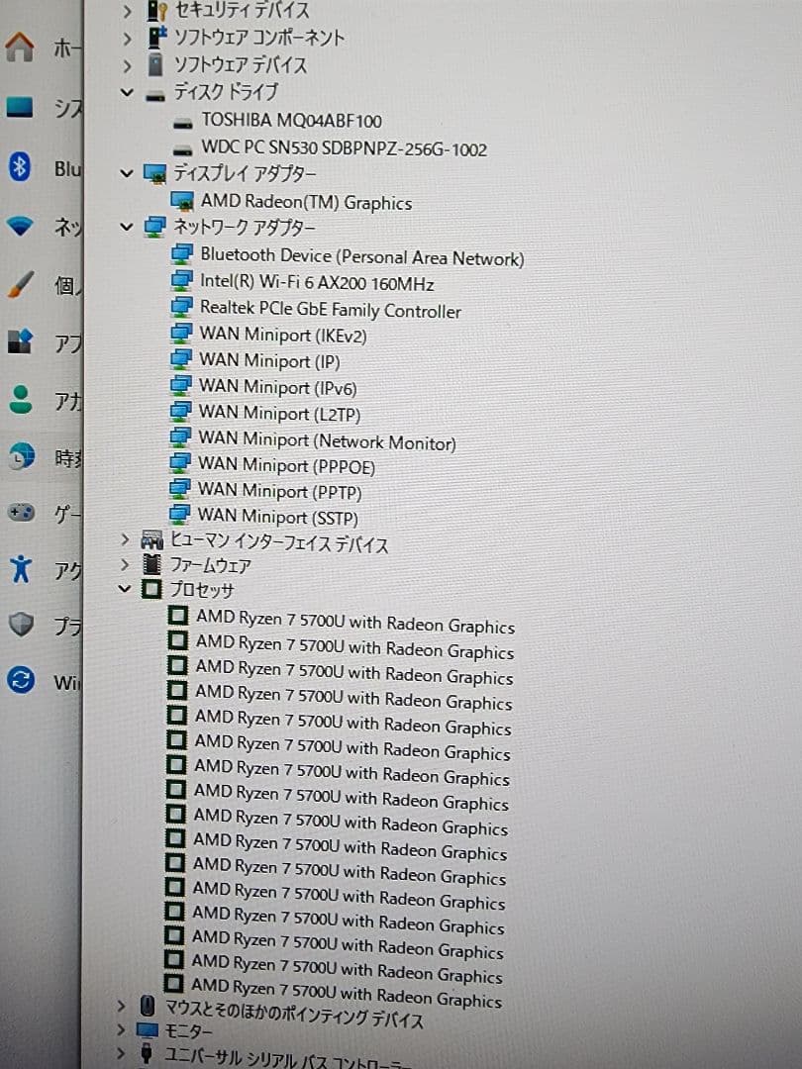
Task: Collapse the ディスク ドライブ category
Action: [127, 92]
